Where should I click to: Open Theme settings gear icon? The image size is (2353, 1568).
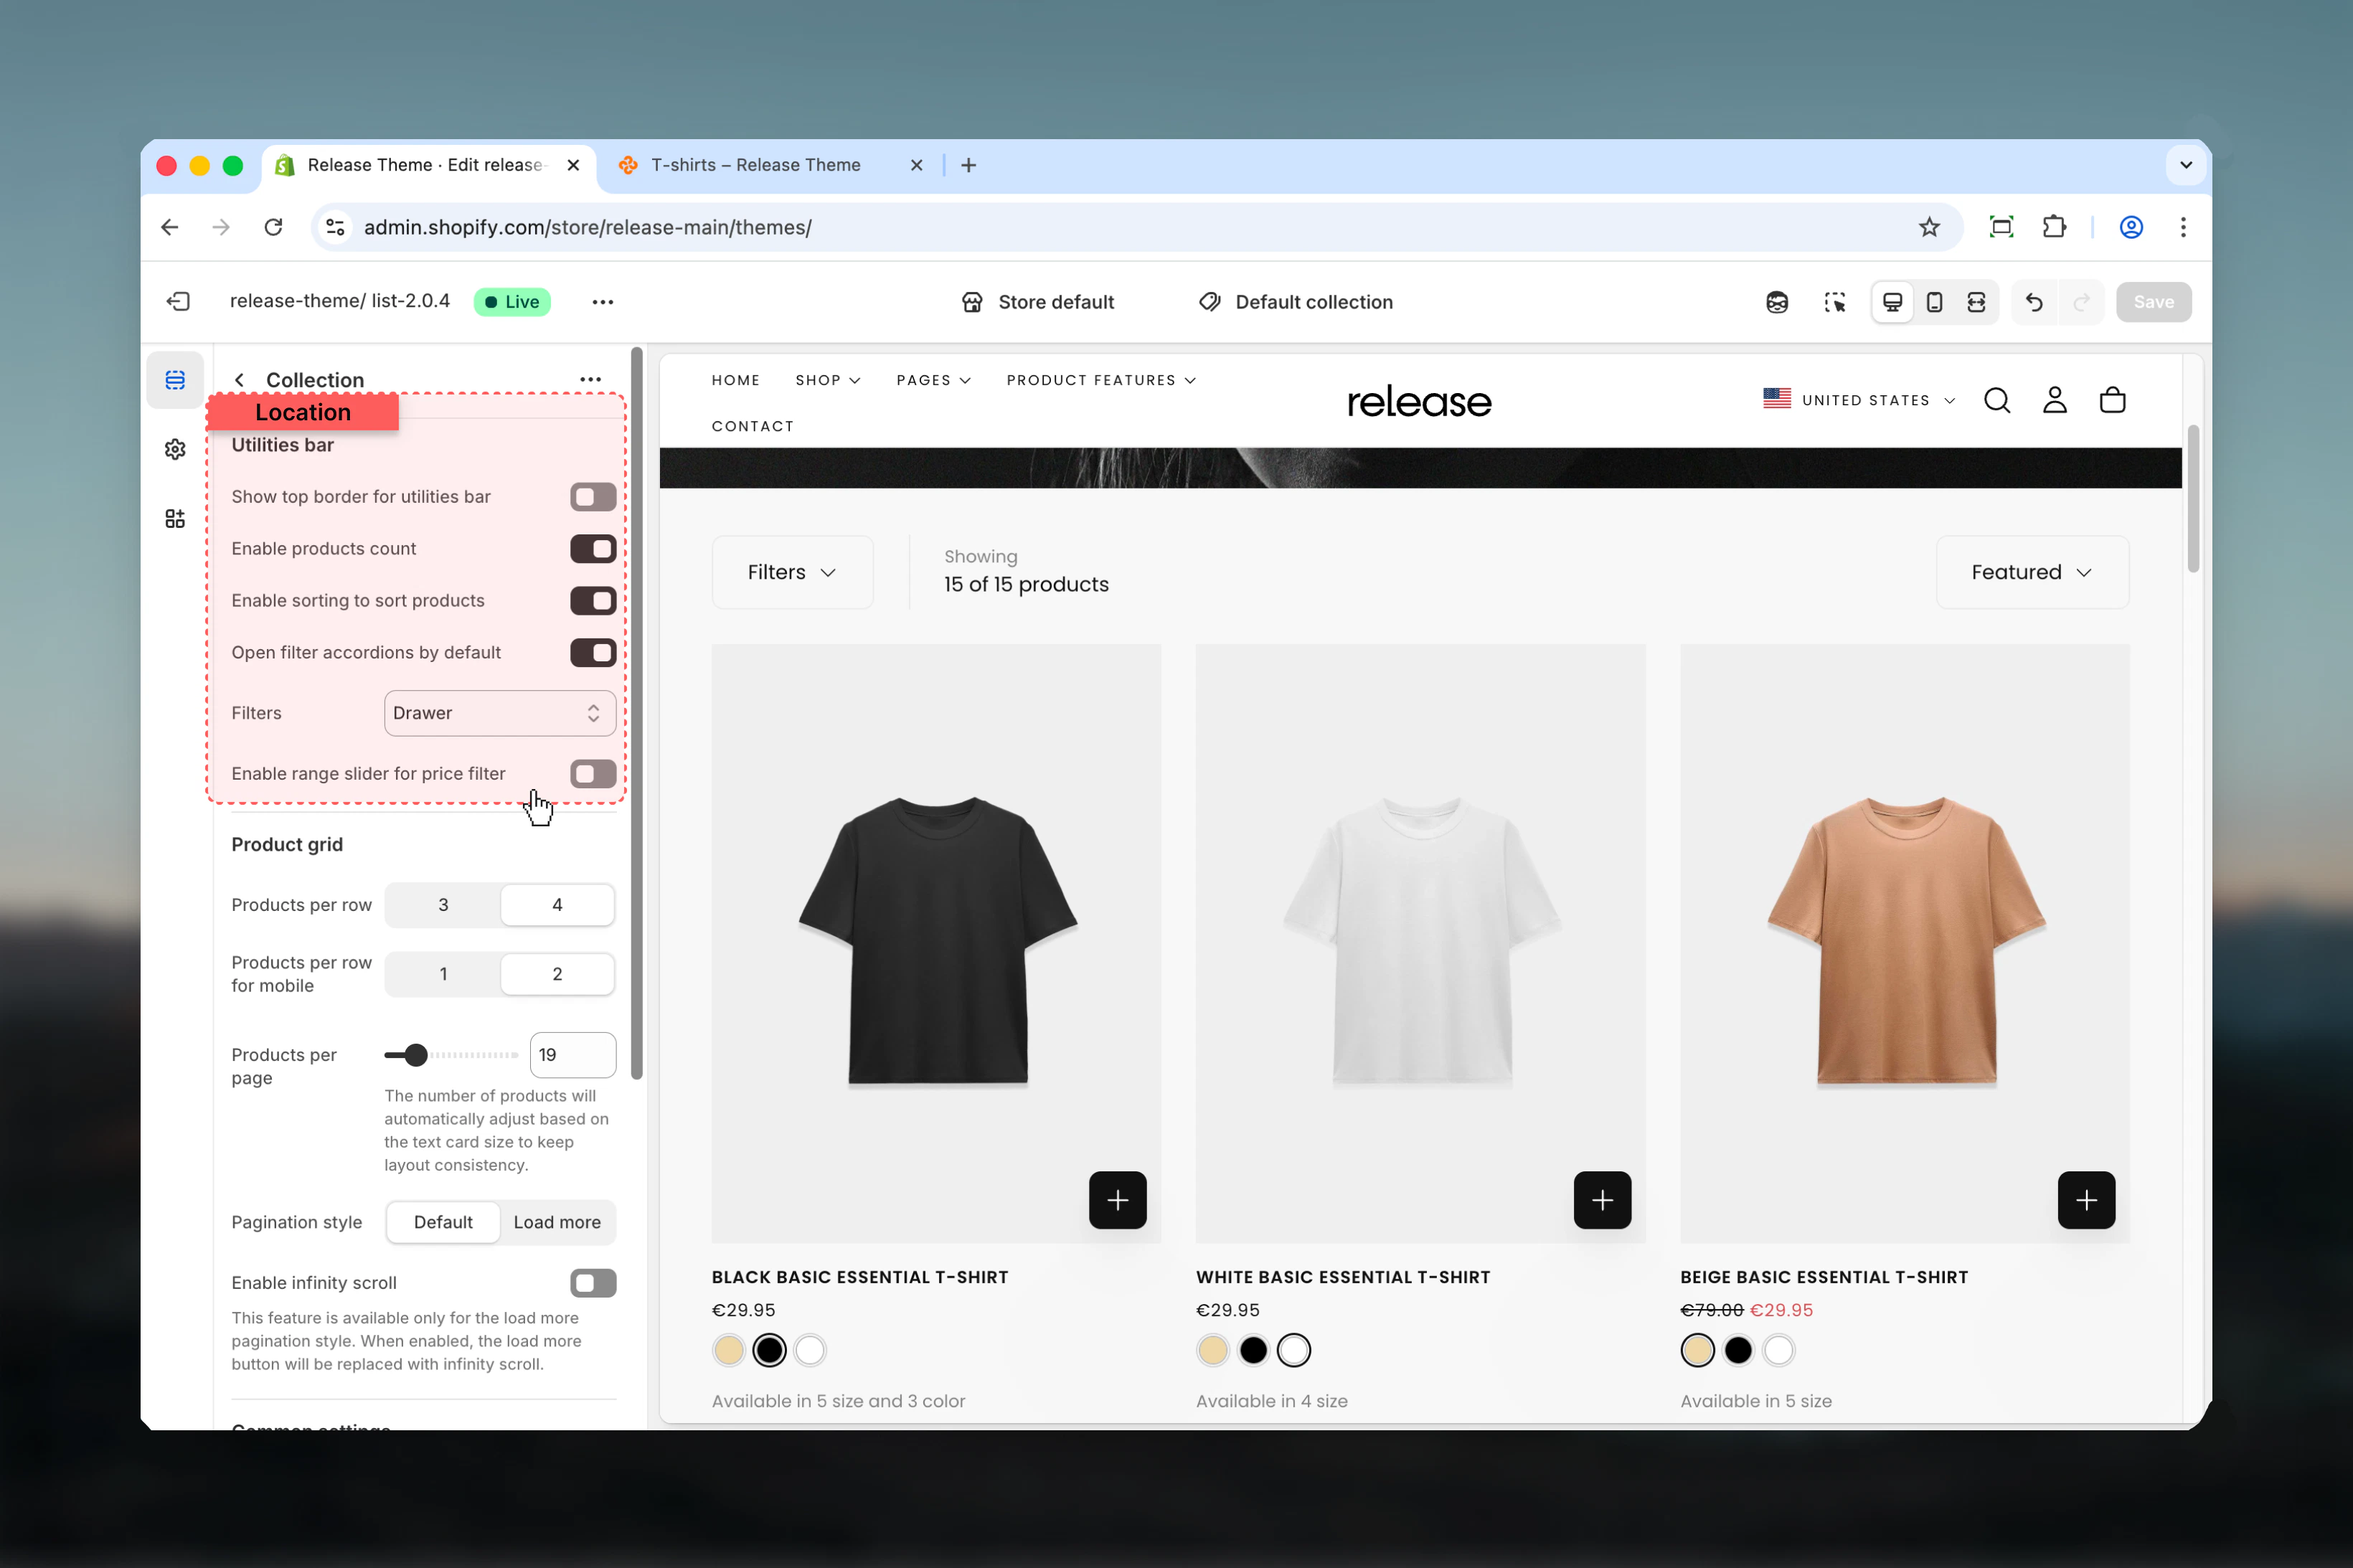pos(175,449)
